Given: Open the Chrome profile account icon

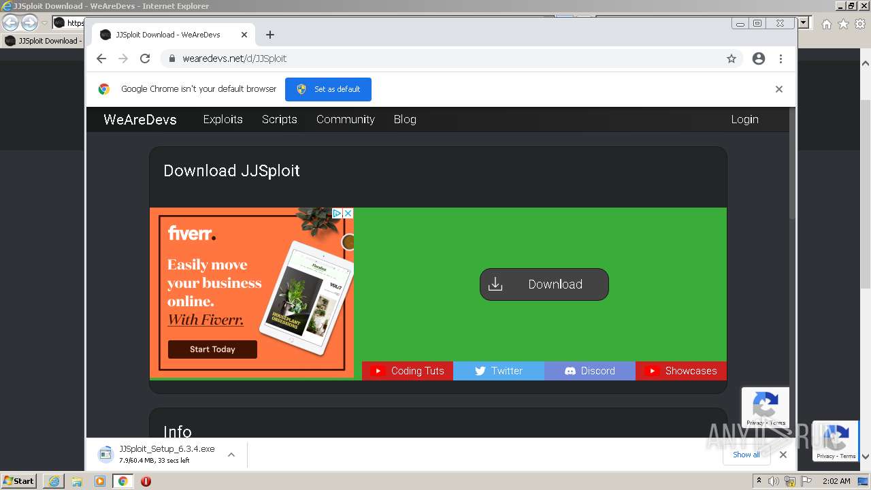Looking at the screenshot, I should click(x=759, y=59).
